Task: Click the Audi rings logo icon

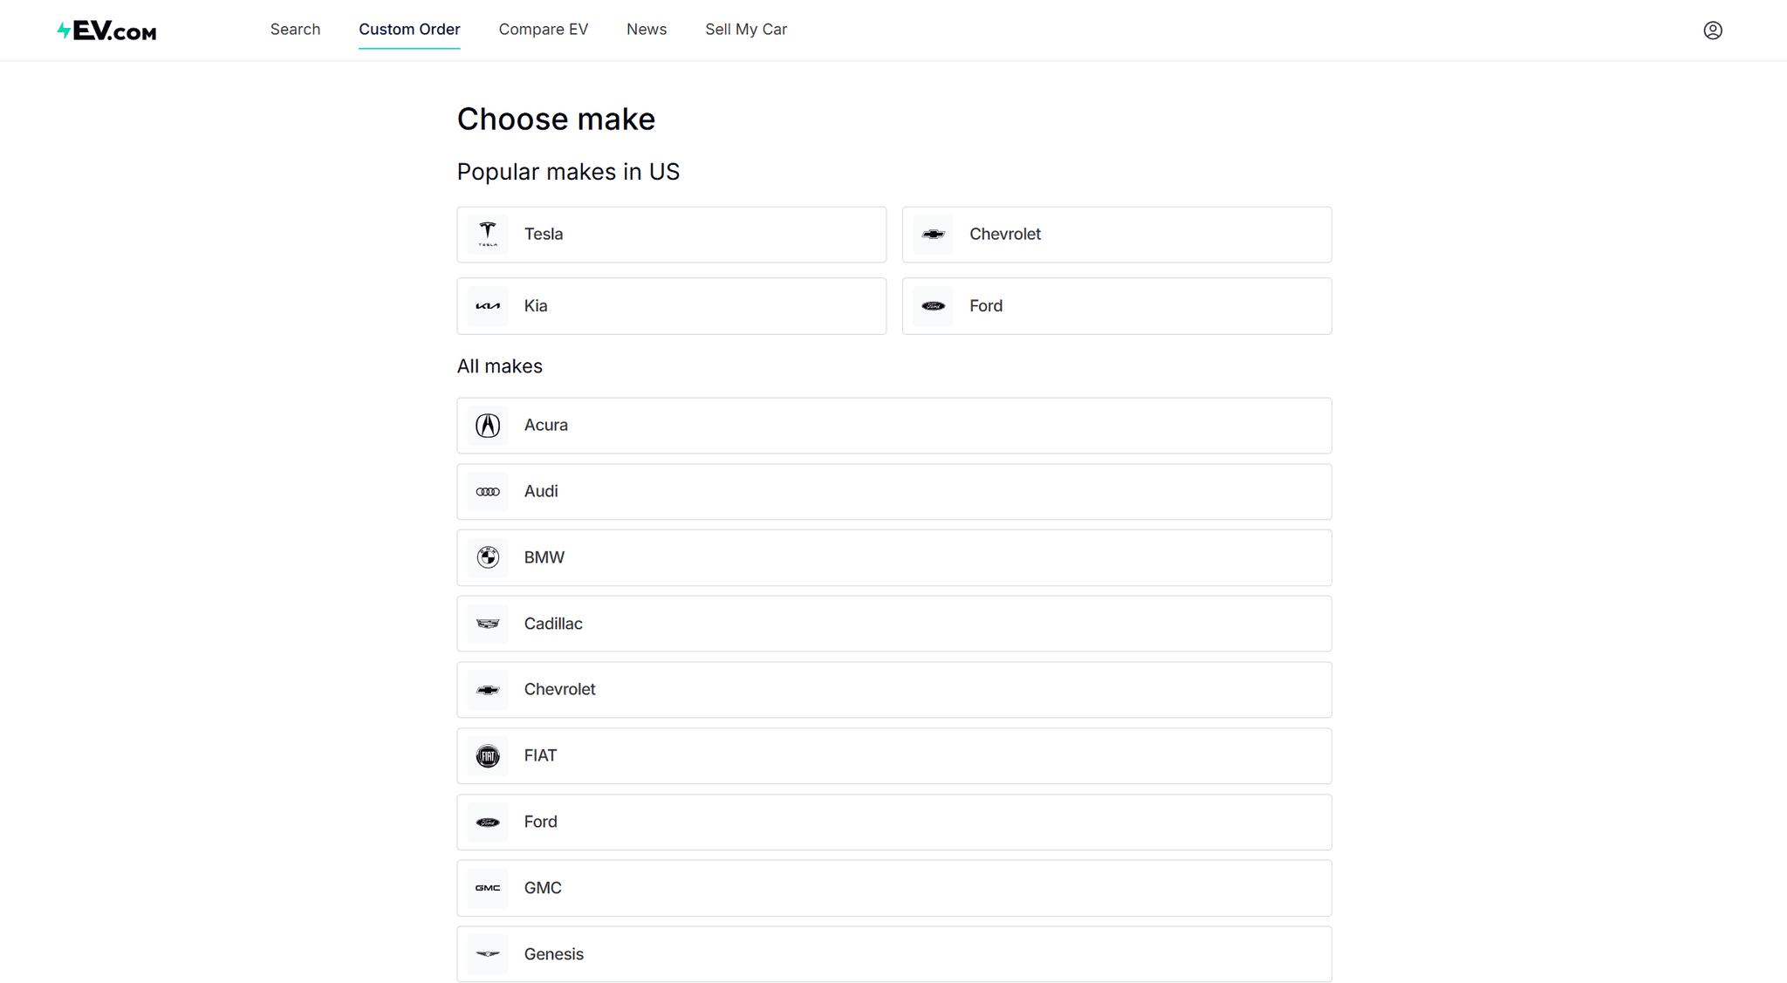Action: (x=488, y=492)
